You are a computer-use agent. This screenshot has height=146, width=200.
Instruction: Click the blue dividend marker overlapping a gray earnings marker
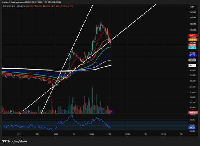point(27,112)
